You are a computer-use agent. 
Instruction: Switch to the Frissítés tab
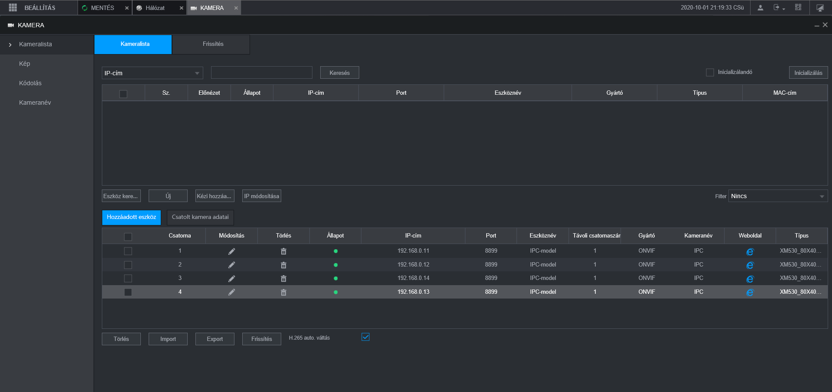pos(213,44)
